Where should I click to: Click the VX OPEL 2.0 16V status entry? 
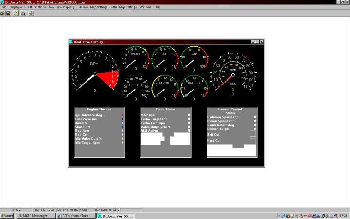click(73, 210)
